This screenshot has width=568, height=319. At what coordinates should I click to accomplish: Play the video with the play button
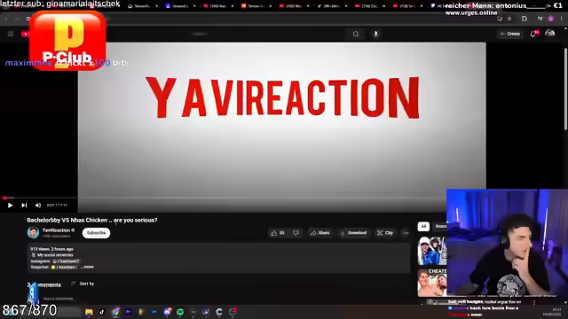(x=10, y=205)
